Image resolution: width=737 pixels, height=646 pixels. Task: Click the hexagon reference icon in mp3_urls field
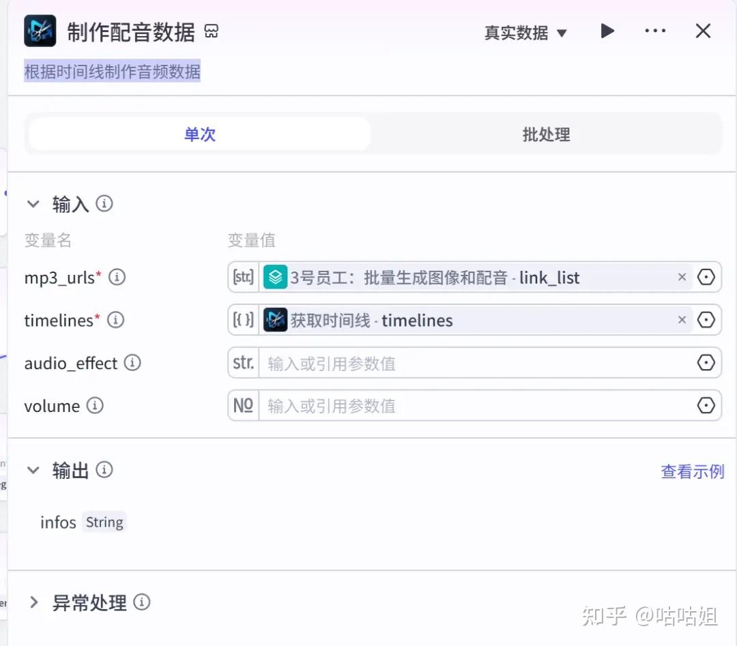tap(706, 278)
